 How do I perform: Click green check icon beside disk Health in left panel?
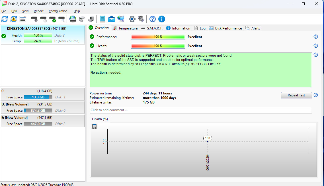[x=4, y=36]
